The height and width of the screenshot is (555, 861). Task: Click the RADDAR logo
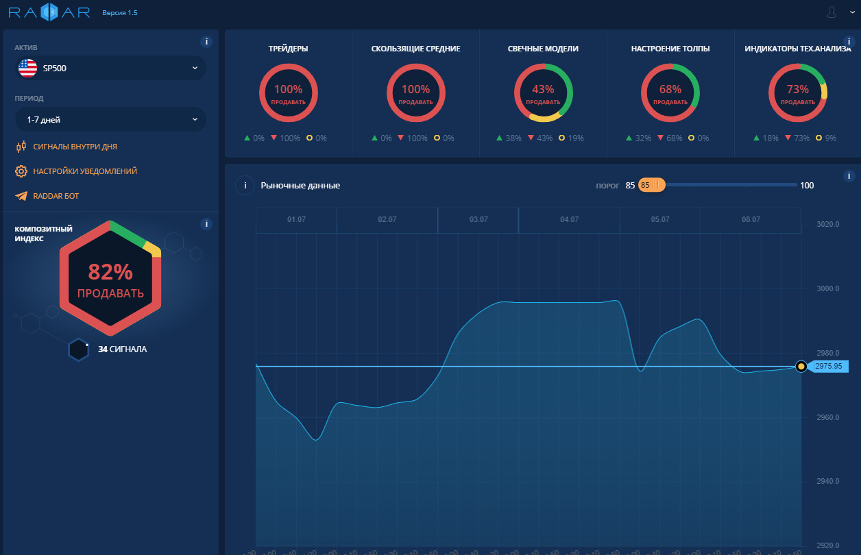click(x=49, y=13)
